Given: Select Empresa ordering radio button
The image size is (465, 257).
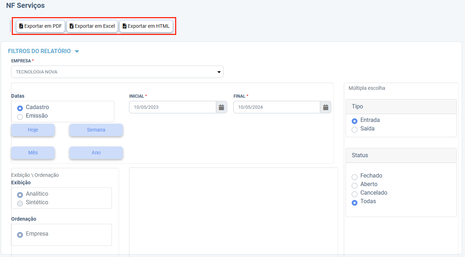Looking at the screenshot, I should pyautogui.click(x=20, y=235).
